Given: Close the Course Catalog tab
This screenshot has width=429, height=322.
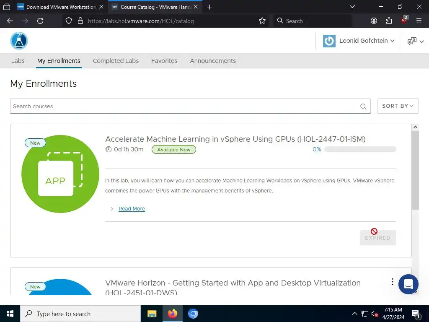Looking at the screenshot, I should (196, 7).
